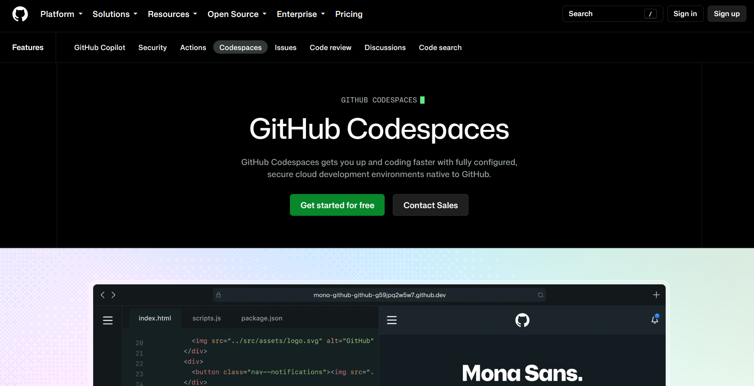754x386 pixels.
Task: Click the refresh icon in the address bar
Action: (540, 295)
